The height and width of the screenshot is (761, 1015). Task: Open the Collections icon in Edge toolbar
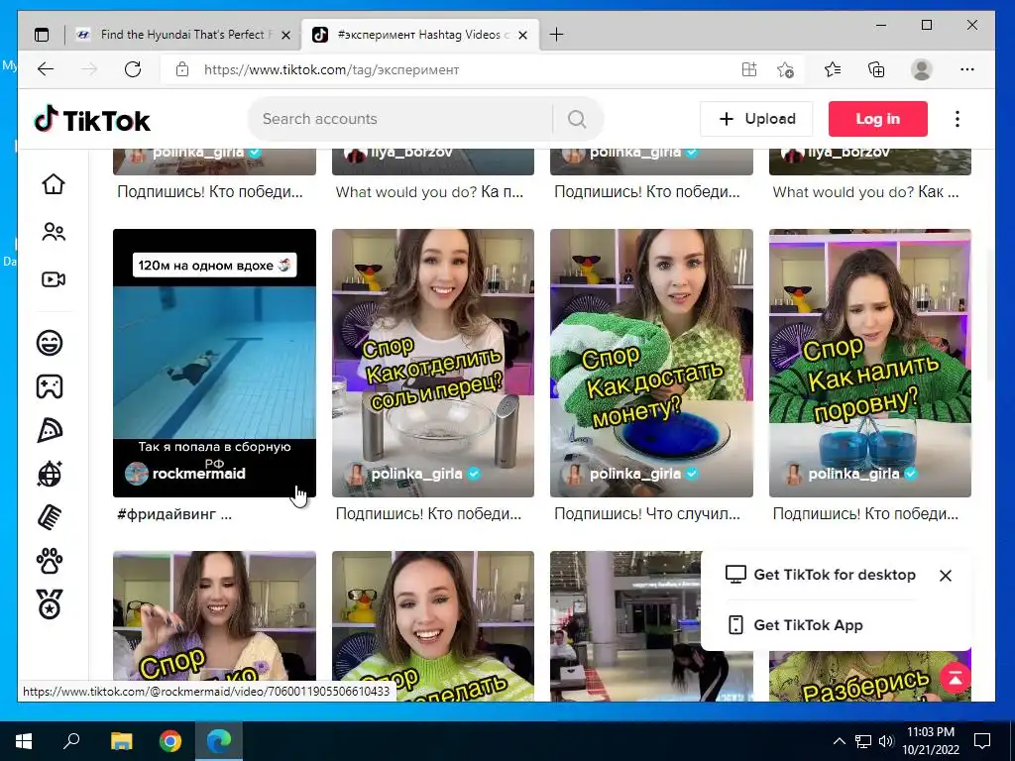[876, 69]
